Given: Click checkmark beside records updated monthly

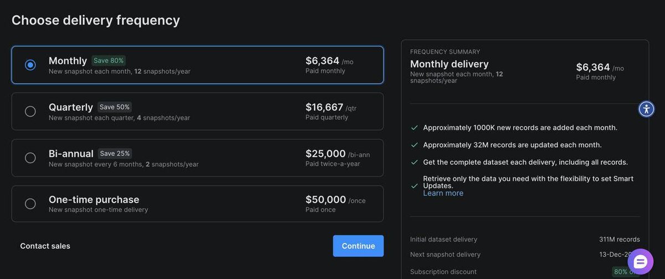Looking at the screenshot, I should click(415, 145).
